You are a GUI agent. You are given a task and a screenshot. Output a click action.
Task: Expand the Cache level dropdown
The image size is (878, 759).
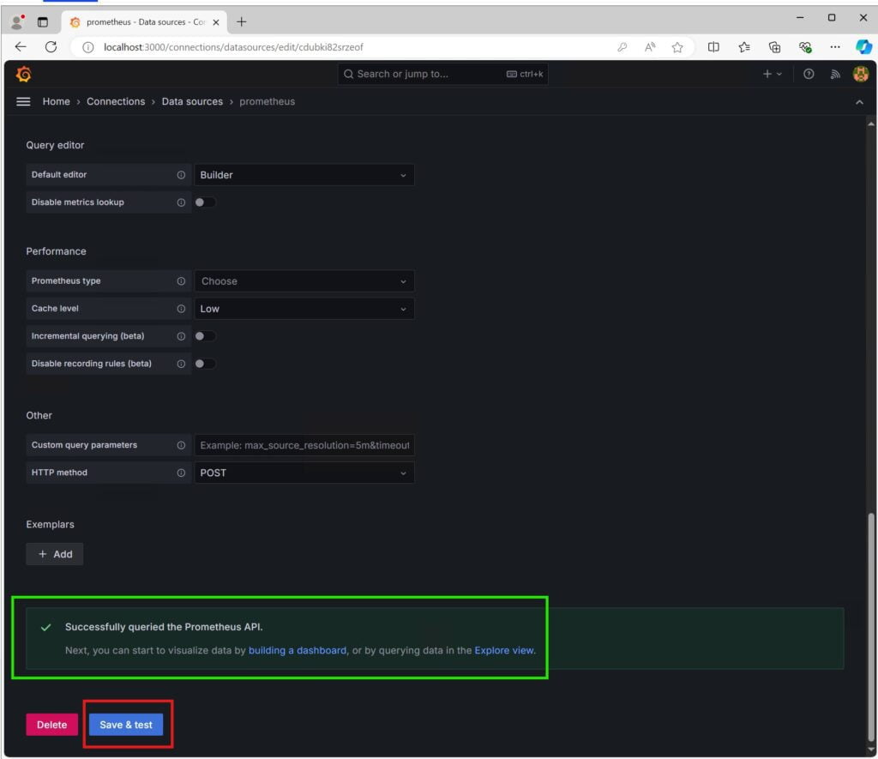304,309
